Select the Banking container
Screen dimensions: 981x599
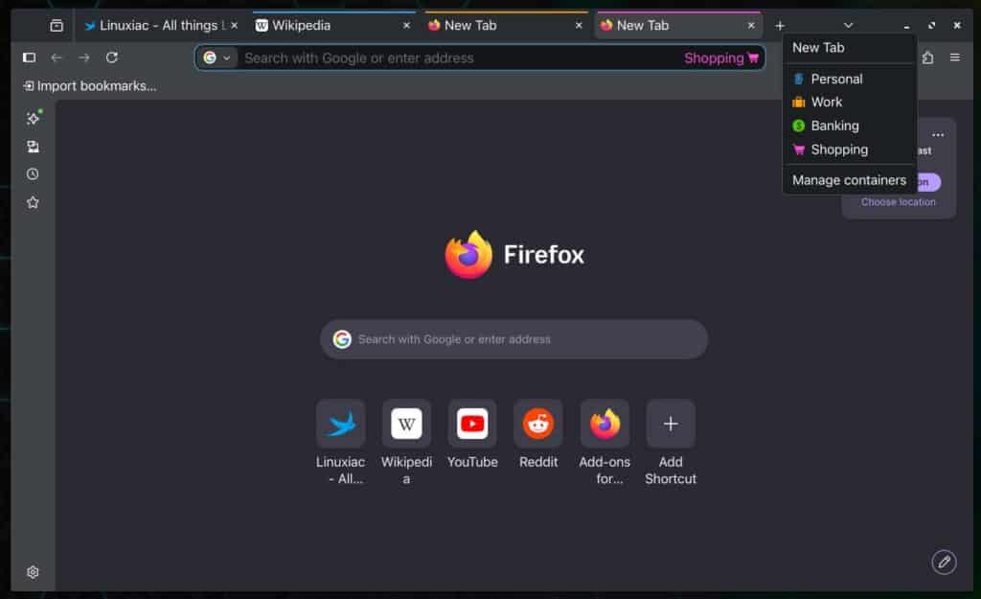tap(850, 126)
